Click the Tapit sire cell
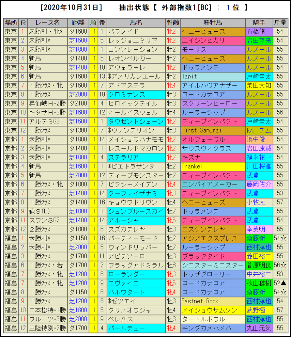Screen dimensions: 291x337 pos(213,76)
